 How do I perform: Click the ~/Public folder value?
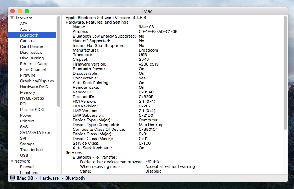click(153, 162)
